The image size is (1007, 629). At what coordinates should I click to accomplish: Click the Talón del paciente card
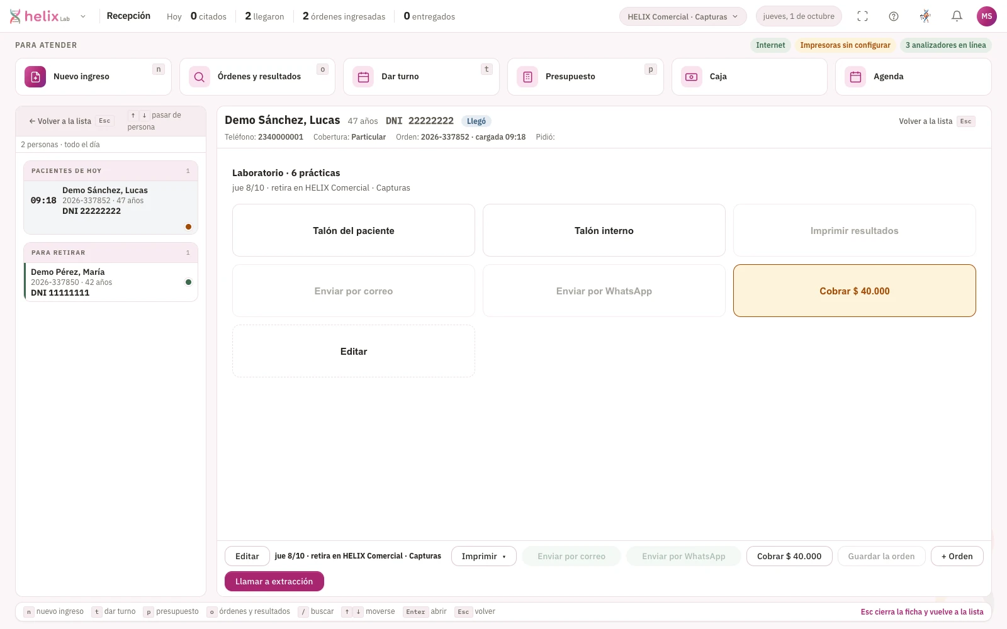(354, 230)
